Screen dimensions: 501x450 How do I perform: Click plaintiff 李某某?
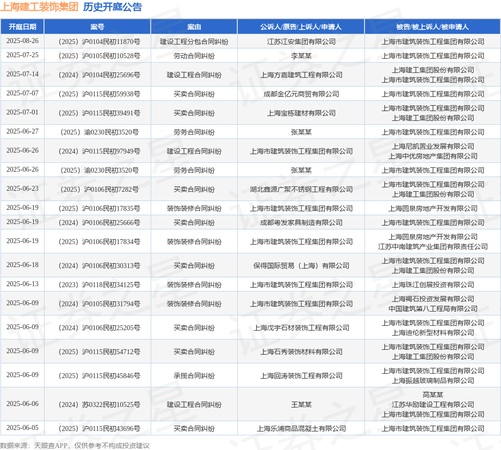tap(301, 56)
